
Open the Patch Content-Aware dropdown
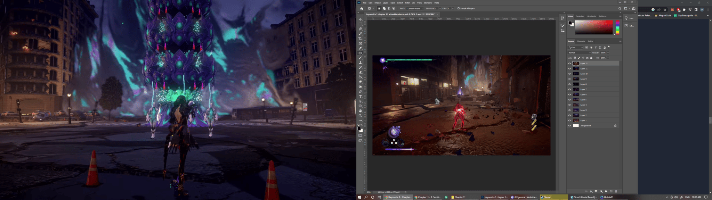[x=415, y=8]
